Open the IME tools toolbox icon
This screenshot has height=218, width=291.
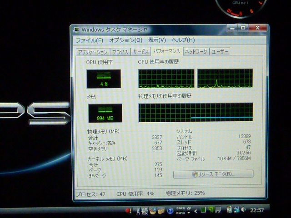(x=161, y=211)
